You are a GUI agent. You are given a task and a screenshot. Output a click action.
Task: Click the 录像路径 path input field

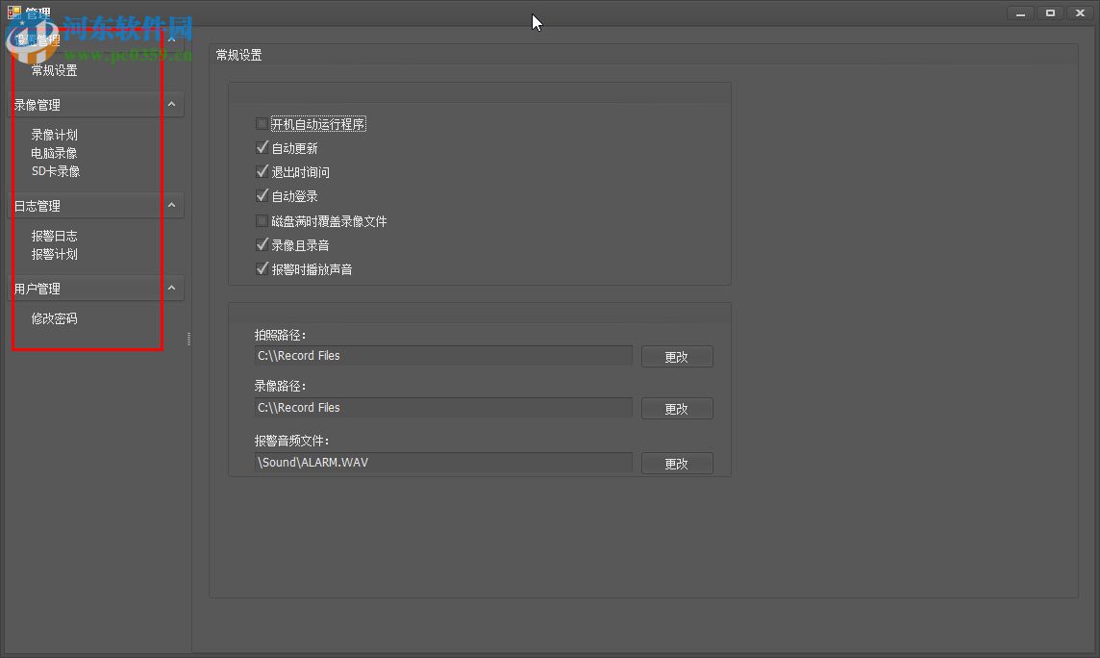click(x=442, y=407)
